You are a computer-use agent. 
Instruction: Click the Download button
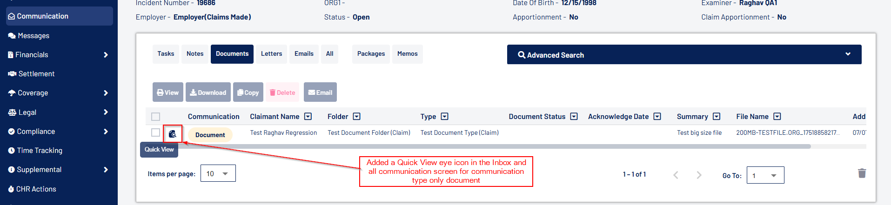[x=208, y=93]
